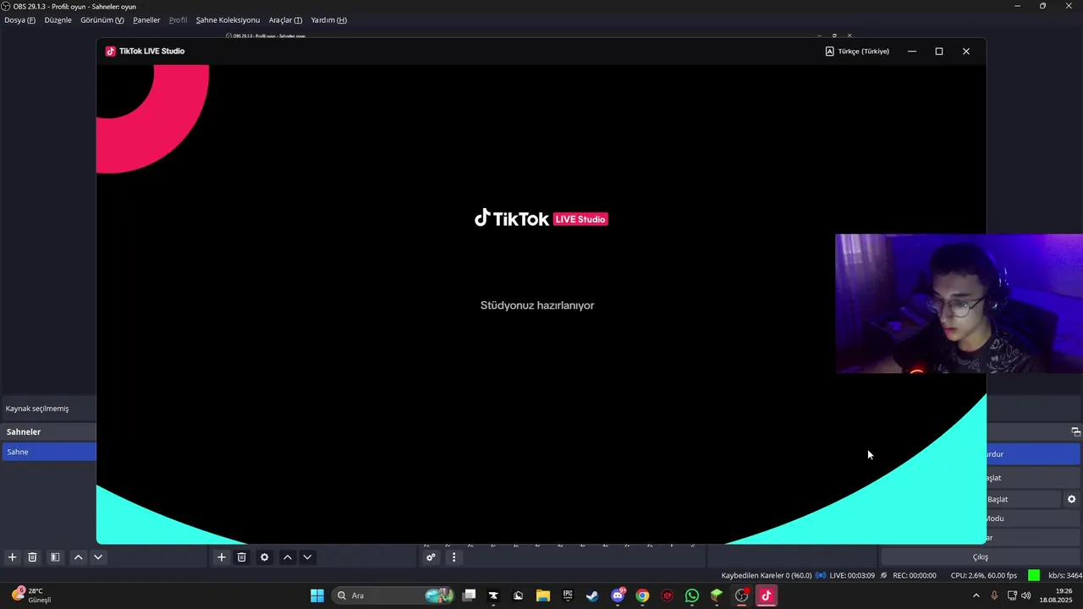The image size is (1083, 609).
Task: Move source up with the sources up arrow
Action: (288, 557)
